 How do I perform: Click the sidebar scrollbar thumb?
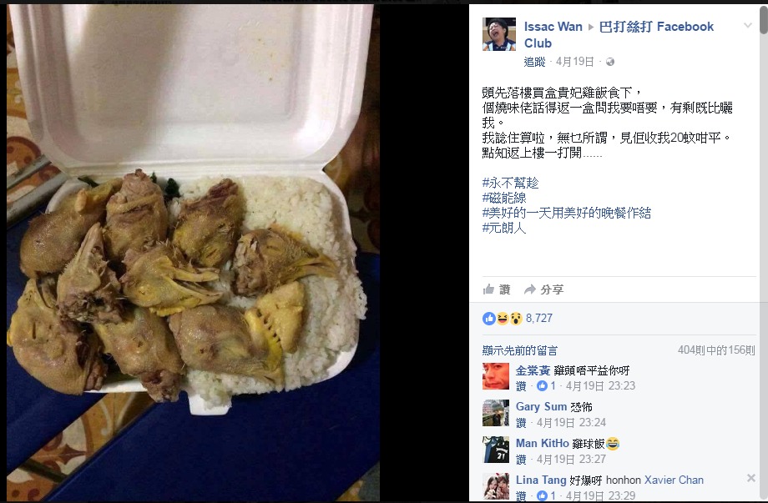764,18
